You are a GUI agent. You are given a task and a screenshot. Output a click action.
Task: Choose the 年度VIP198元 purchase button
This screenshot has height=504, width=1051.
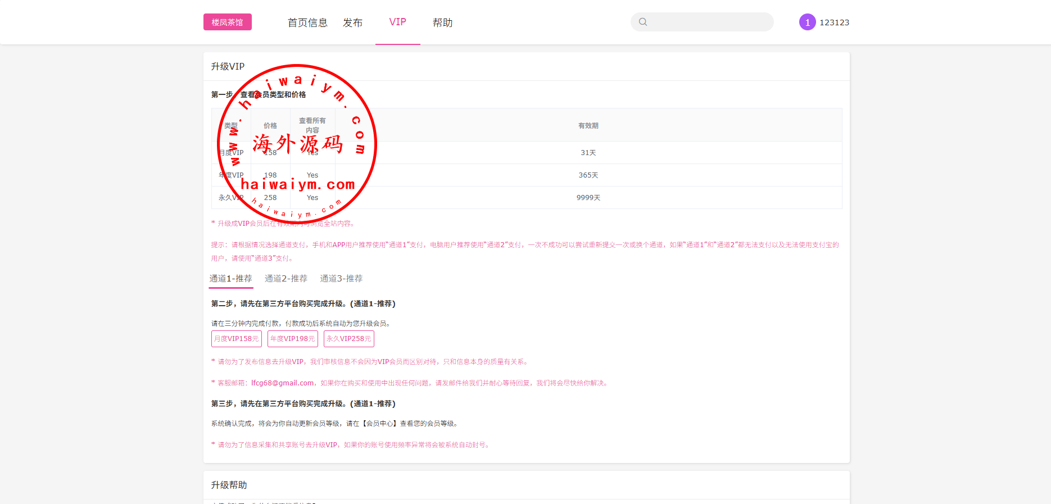pyautogui.click(x=293, y=339)
